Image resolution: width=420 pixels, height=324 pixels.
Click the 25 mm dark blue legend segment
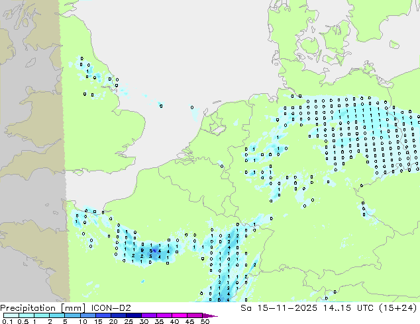click(134, 315)
